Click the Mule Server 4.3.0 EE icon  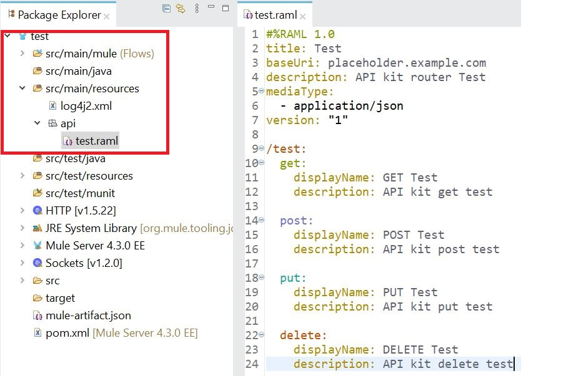click(37, 246)
